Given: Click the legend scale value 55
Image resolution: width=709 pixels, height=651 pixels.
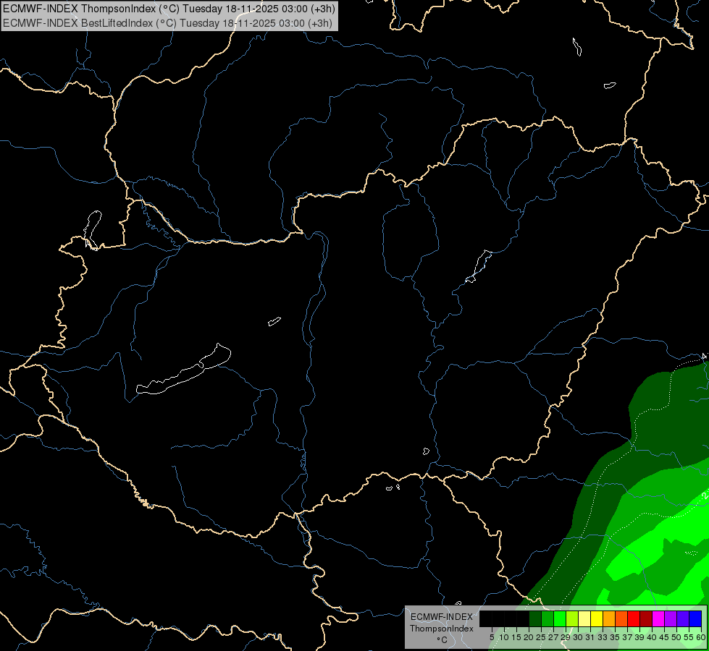Looking at the screenshot, I should coord(689,637).
